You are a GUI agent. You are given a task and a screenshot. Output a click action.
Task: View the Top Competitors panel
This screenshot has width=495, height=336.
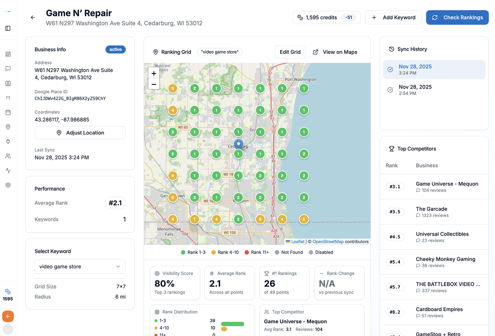[417, 148]
